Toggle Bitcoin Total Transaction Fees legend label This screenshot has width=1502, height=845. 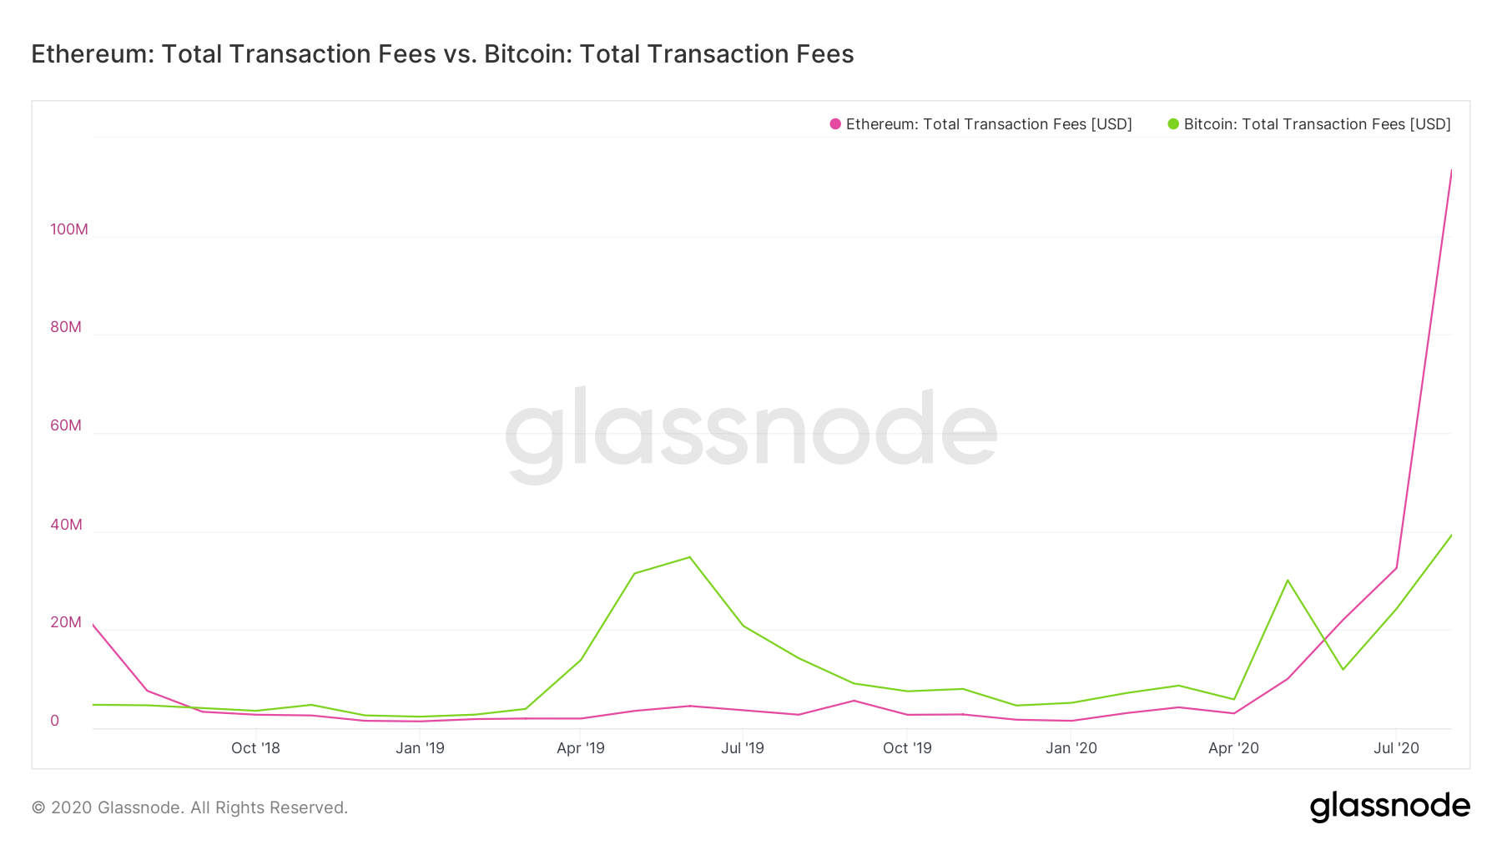(x=1317, y=124)
